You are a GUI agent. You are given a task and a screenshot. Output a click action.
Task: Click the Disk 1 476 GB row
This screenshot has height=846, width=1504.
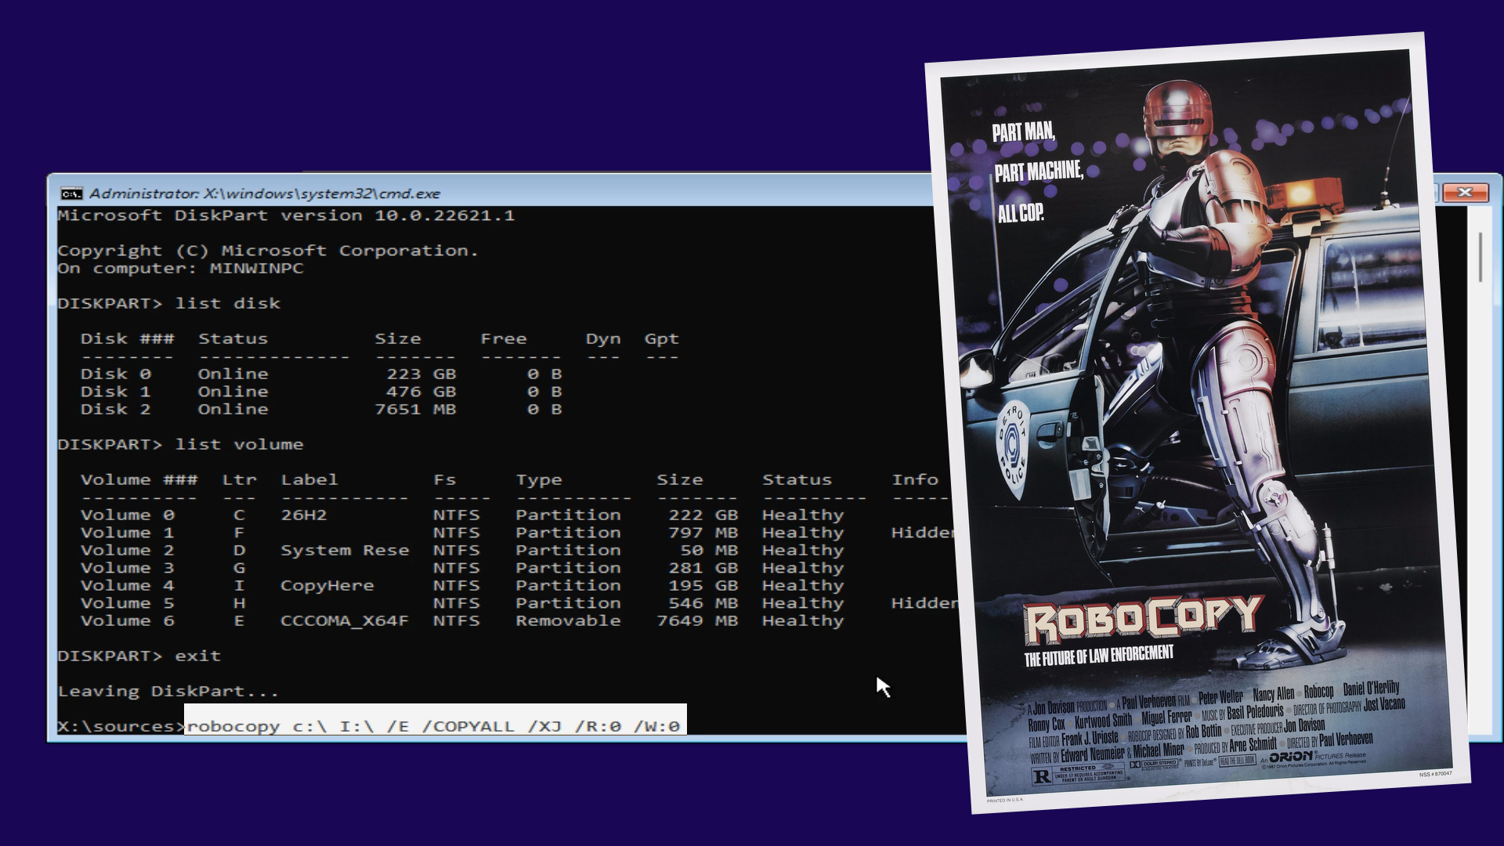tap(321, 391)
